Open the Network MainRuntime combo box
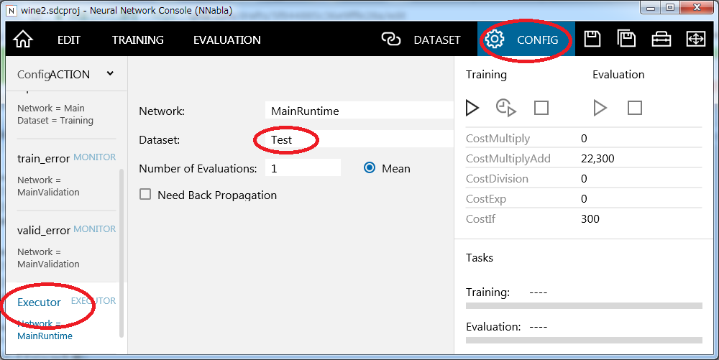Image resolution: width=719 pixels, height=360 pixels. click(359, 111)
